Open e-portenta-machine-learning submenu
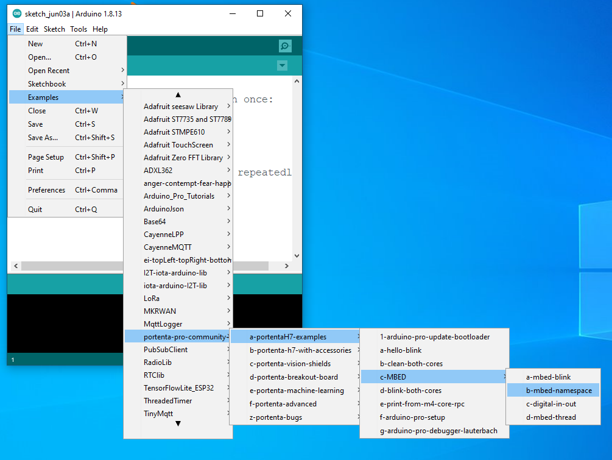612x460 pixels. click(x=295, y=391)
